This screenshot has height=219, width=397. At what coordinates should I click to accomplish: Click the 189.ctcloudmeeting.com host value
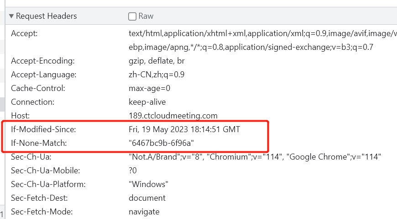pyautogui.click(x=173, y=116)
